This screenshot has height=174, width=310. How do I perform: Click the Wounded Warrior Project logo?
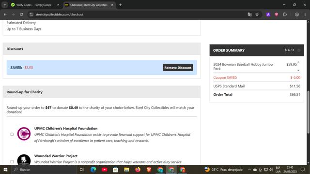click(24, 159)
